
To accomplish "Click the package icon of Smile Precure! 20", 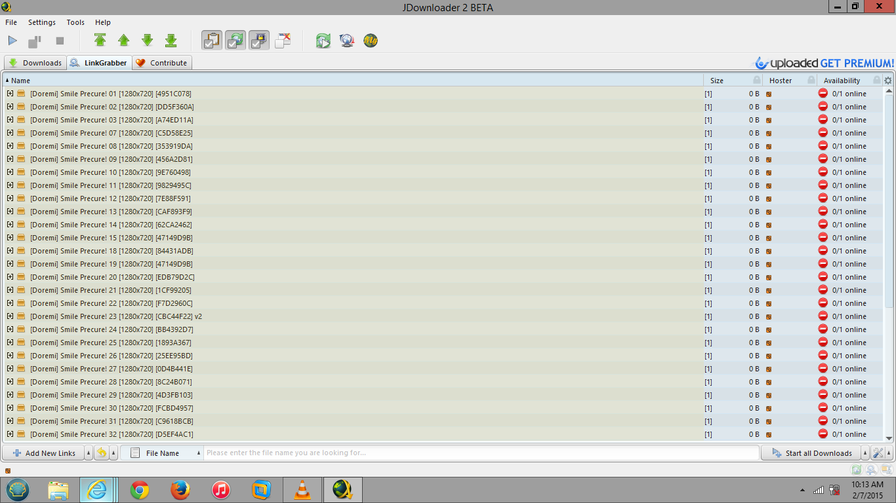I will (x=21, y=277).
